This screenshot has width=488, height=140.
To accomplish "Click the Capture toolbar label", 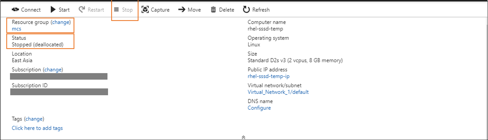I will 160,10.
